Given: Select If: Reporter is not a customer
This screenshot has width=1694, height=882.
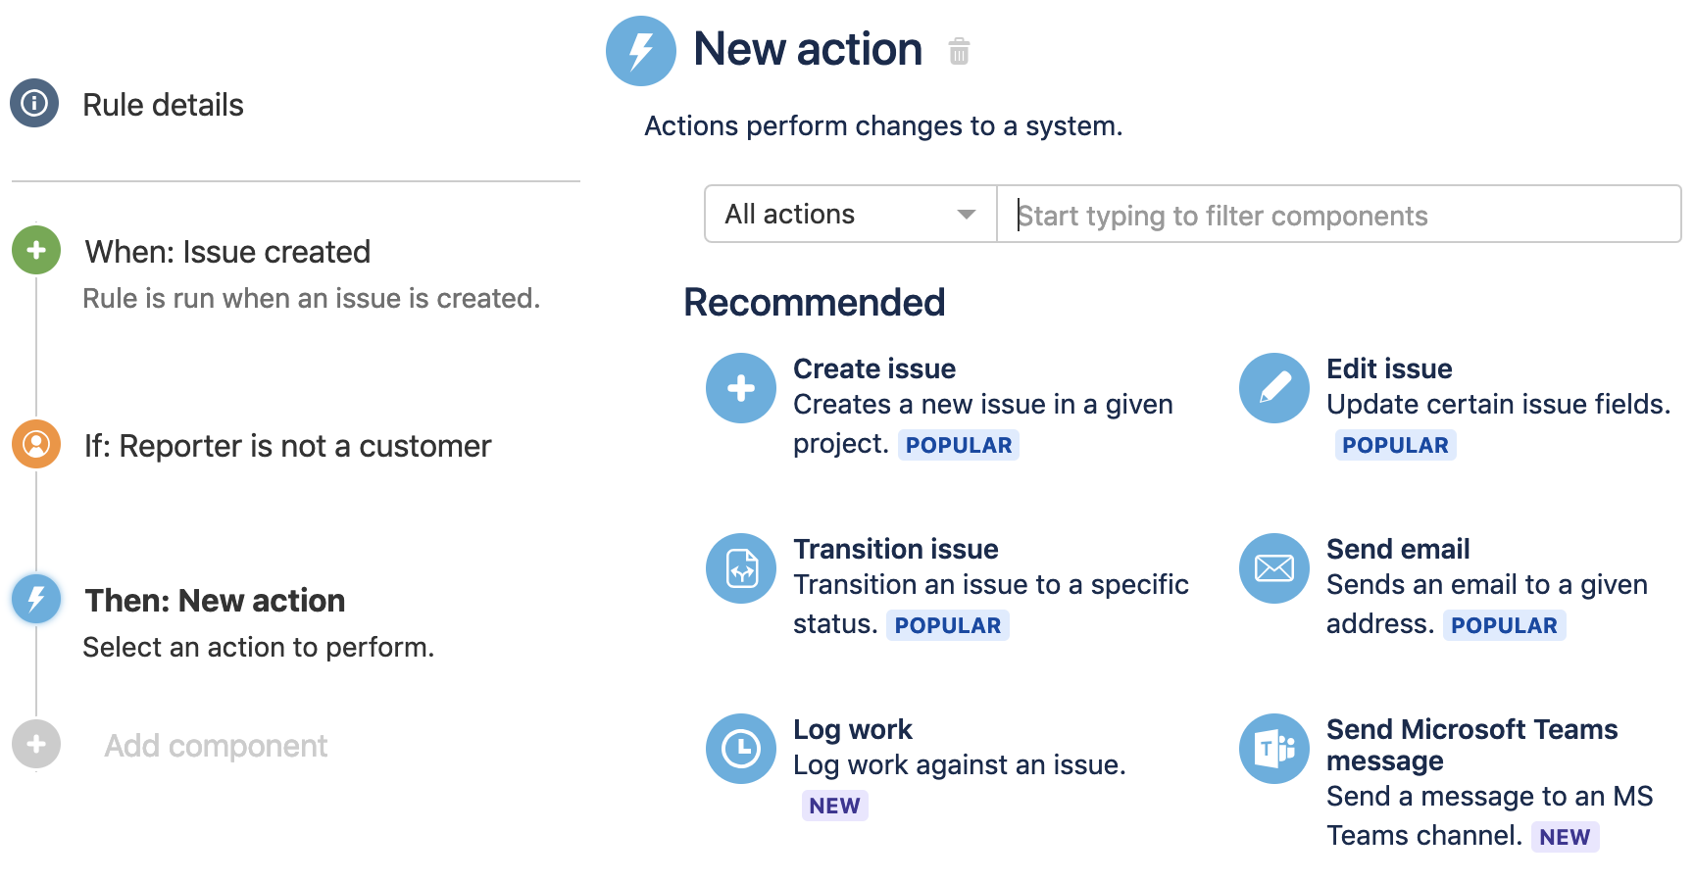Looking at the screenshot, I should [x=287, y=446].
